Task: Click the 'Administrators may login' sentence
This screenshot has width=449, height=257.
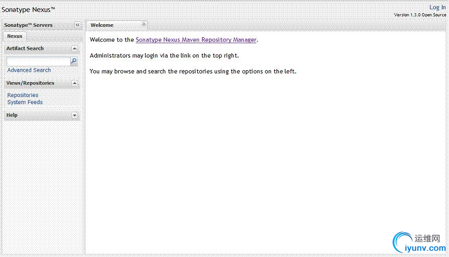Action: 164,55
